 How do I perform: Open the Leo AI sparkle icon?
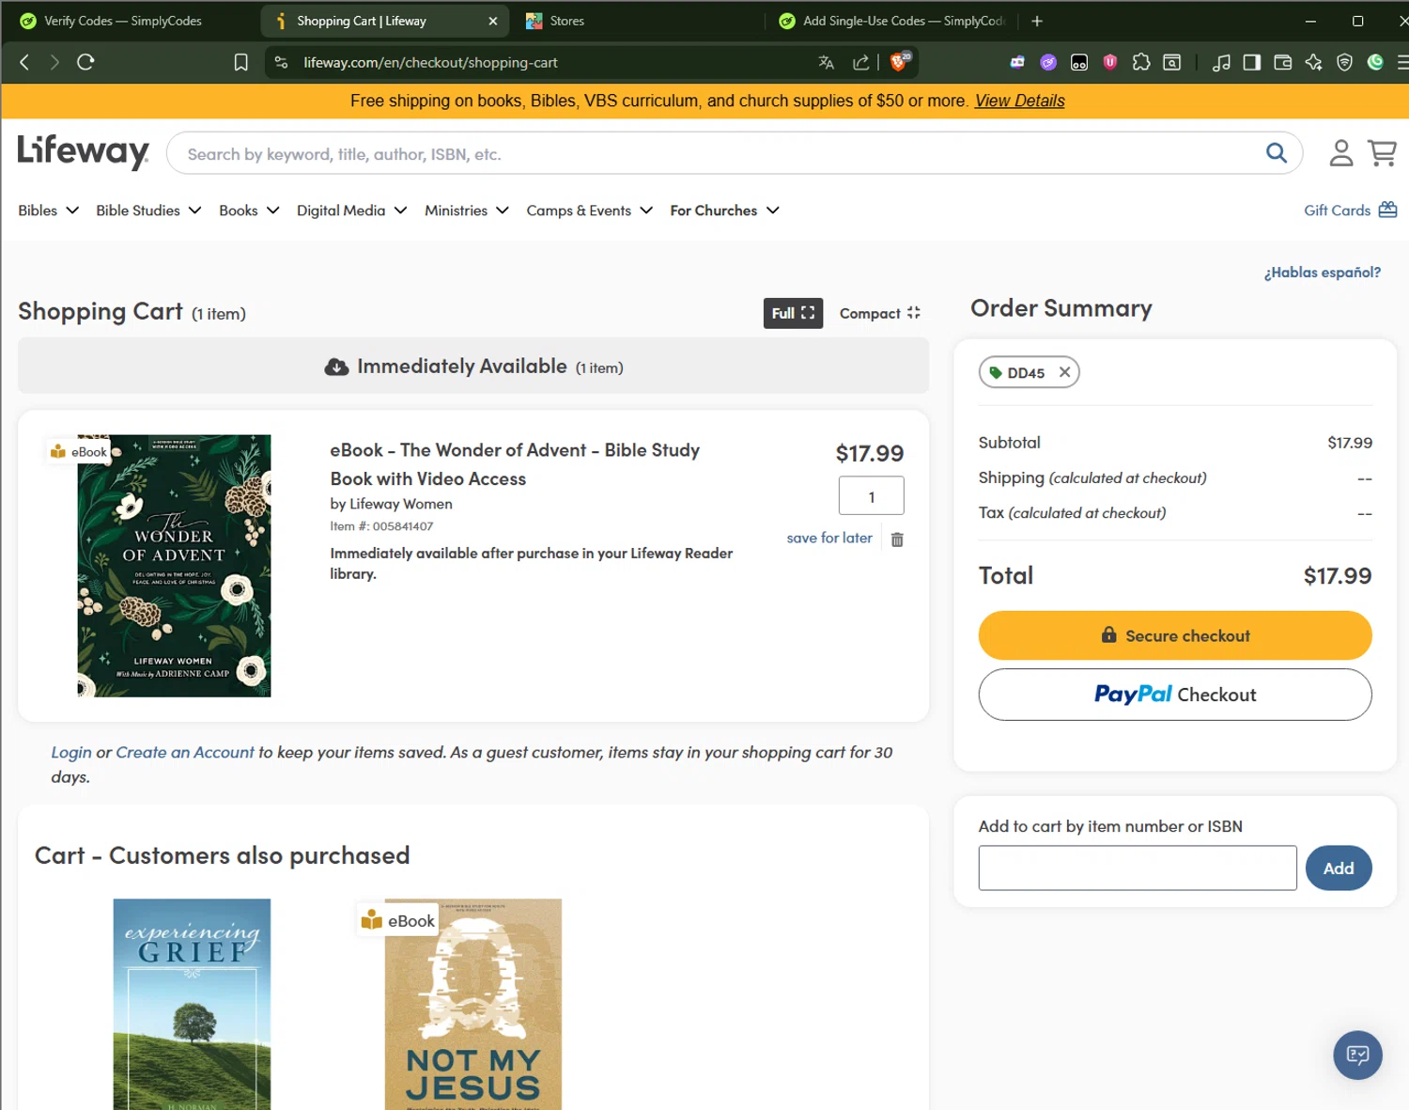[x=1313, y=62]
